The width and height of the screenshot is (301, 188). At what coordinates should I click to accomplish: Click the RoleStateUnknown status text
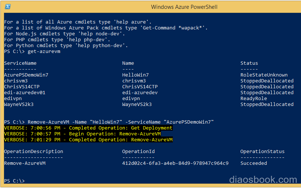(264, 75)
